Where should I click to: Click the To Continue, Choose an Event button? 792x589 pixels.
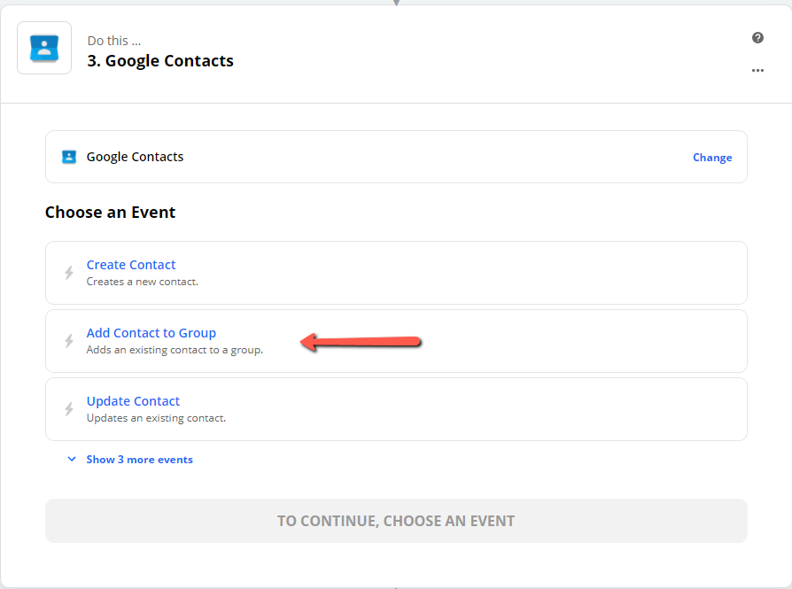click(x=397, y=521)
